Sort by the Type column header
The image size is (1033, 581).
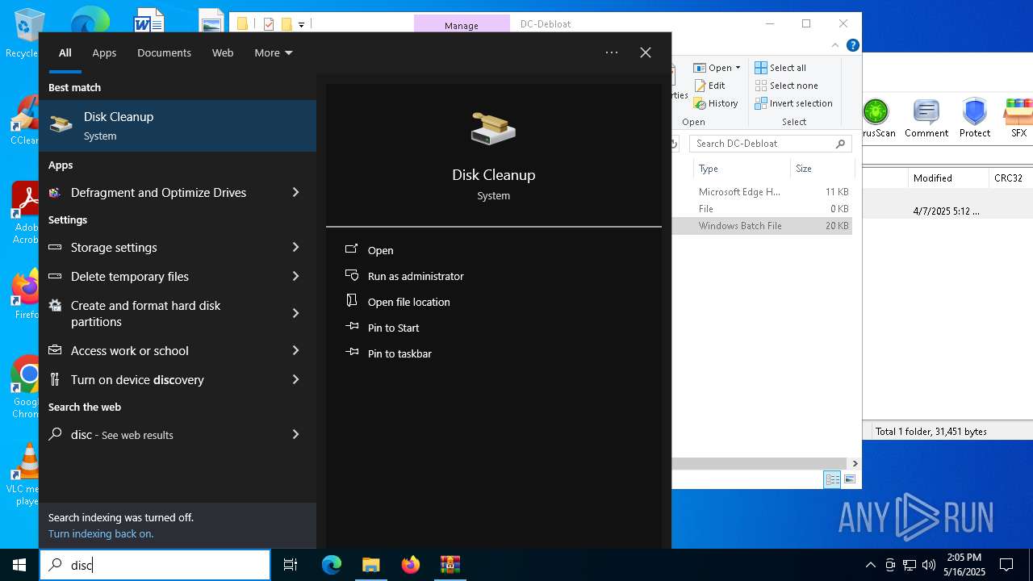pos(742,169)
